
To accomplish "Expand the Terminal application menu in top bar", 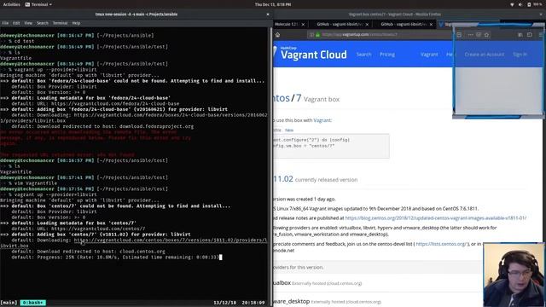I will [38, 4].
